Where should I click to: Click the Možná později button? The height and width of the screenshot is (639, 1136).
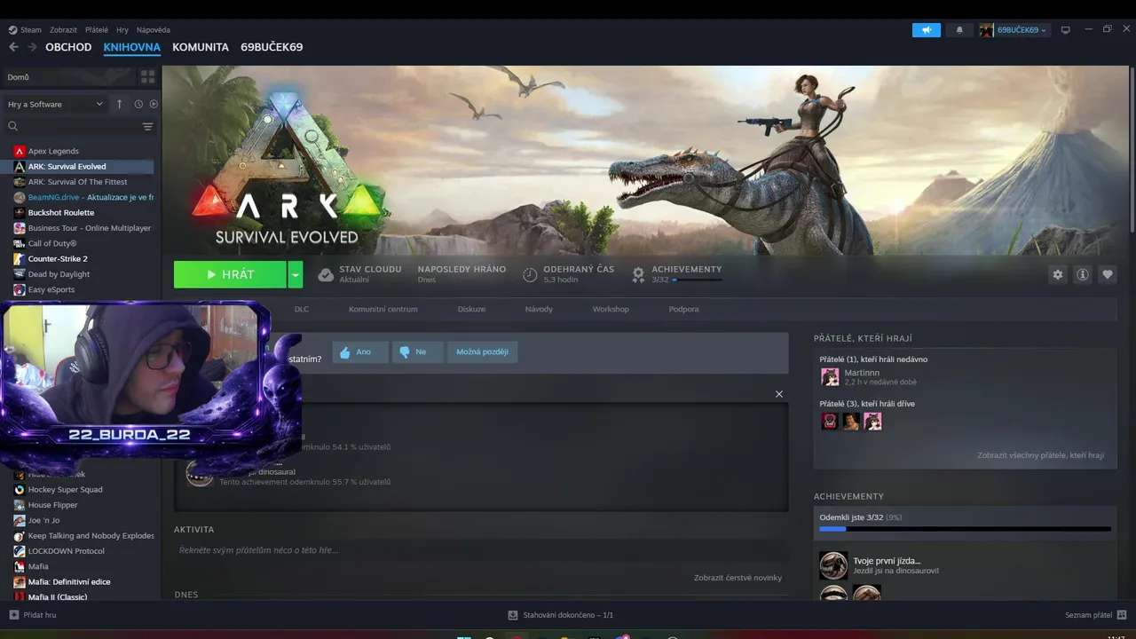tap(482, 352)
